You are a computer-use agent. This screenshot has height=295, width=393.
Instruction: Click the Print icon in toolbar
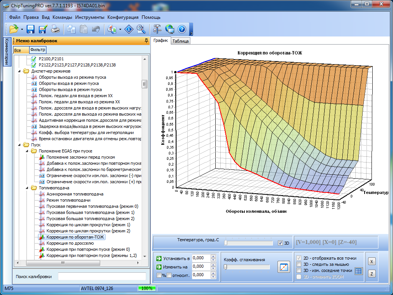(55, 29)
